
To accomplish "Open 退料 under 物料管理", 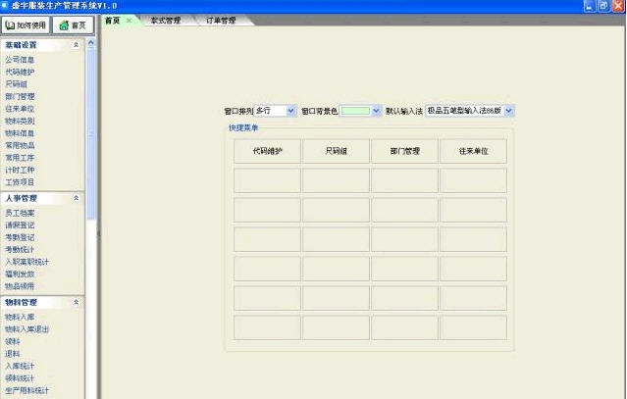I will 12,354.
